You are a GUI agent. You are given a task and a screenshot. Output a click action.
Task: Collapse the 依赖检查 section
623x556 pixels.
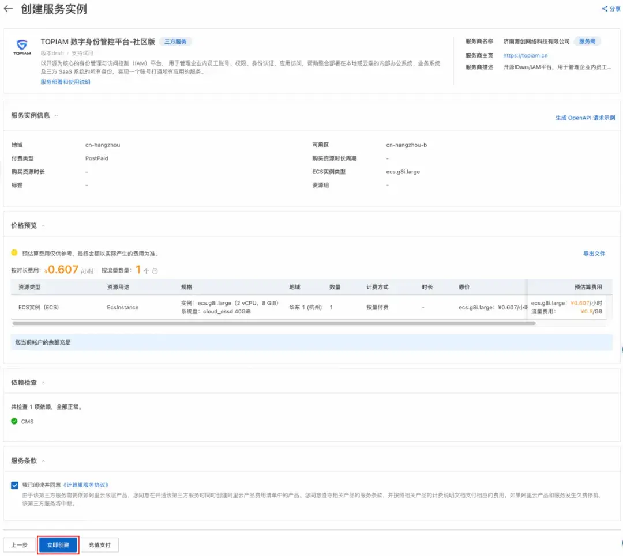tap(43, 383)
